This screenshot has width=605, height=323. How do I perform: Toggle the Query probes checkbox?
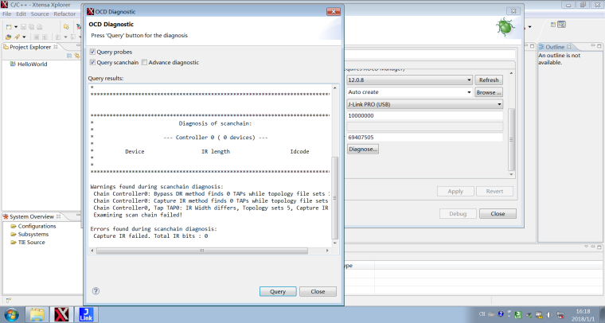point(92,52)
